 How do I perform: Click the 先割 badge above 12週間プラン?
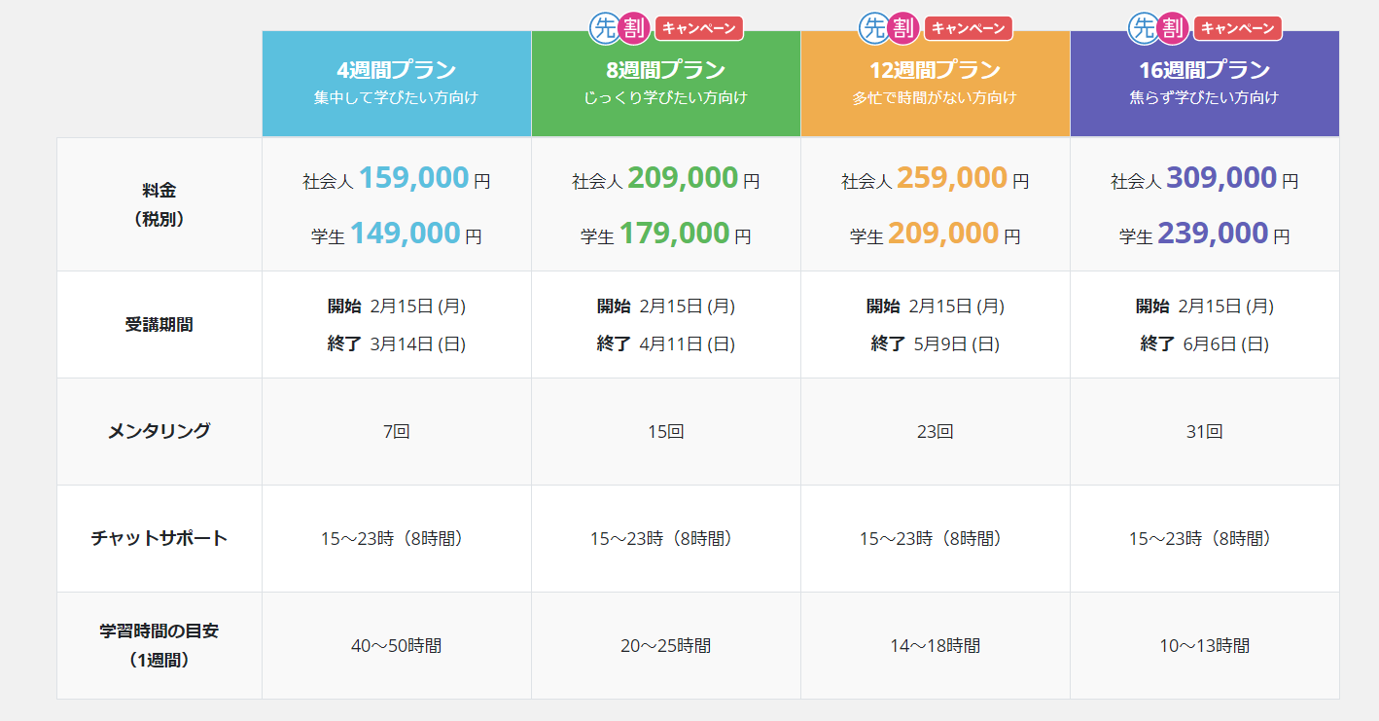[x=888, y=27]
